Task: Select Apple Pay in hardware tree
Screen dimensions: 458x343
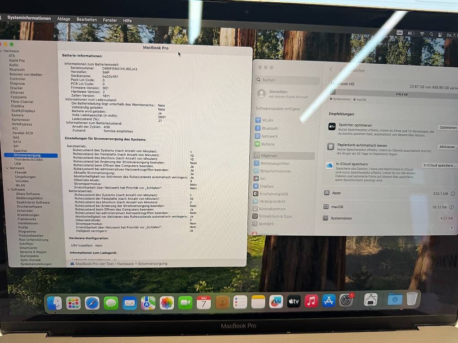Action: point(17,61)
